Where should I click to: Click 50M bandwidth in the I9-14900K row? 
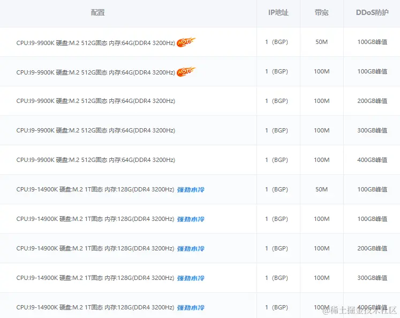[x=321, y=189]
